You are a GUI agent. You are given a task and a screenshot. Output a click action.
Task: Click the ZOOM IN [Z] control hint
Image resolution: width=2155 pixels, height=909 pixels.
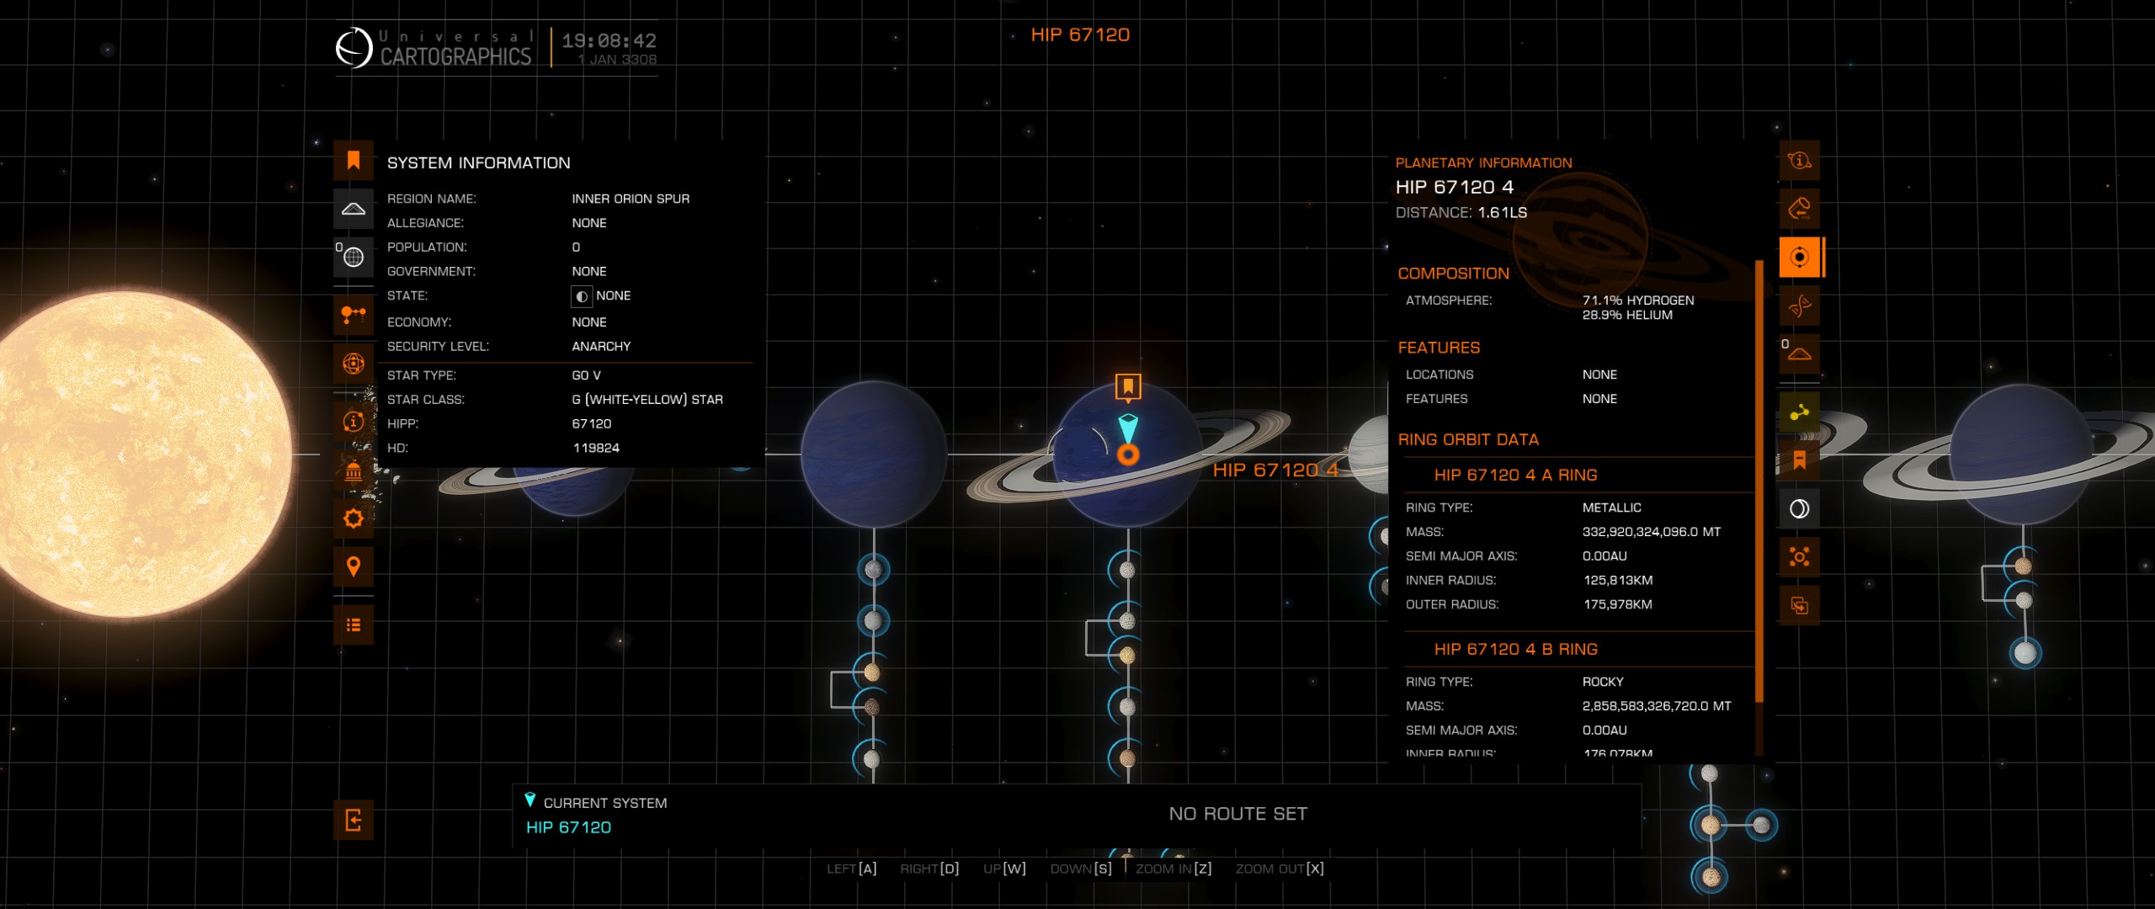tap(1173, 869)
